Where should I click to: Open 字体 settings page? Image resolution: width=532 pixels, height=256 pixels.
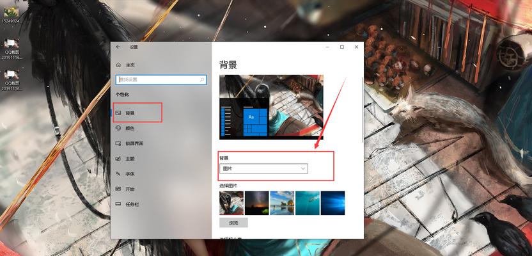coord(130,174)
